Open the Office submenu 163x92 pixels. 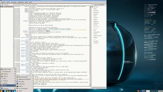[x=8, y=78]
